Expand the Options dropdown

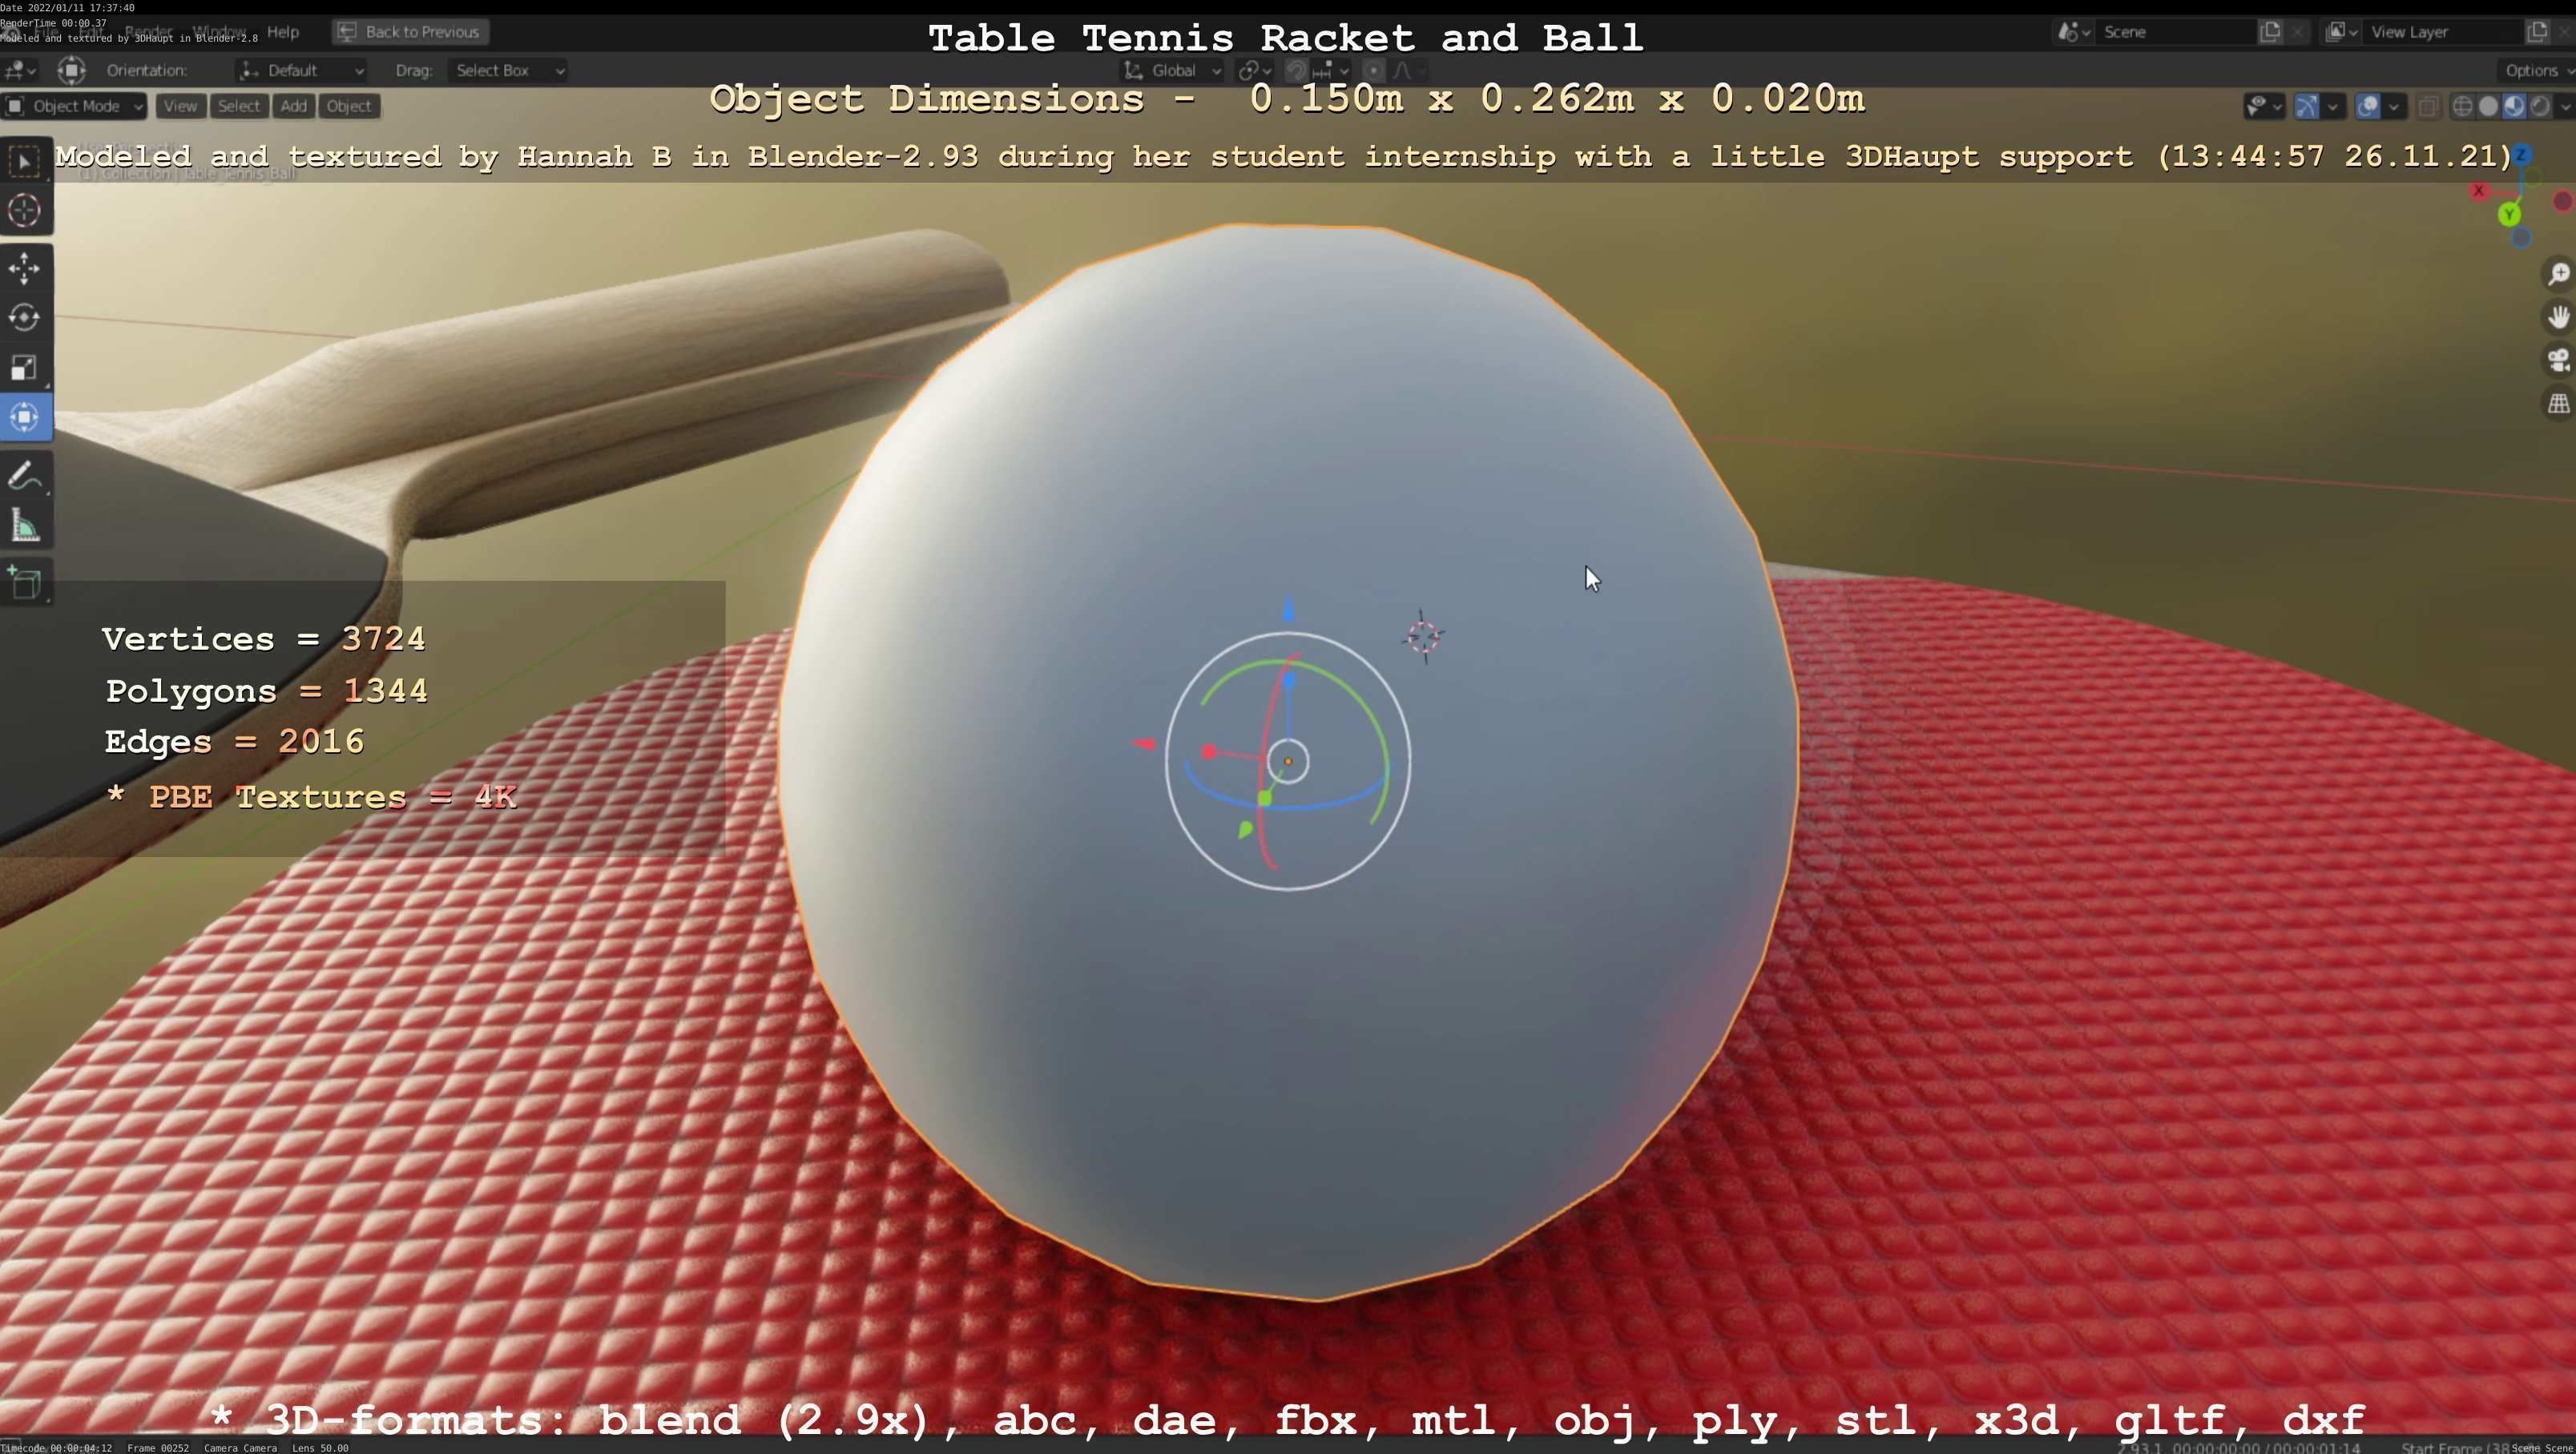(x=2538, y=70)
